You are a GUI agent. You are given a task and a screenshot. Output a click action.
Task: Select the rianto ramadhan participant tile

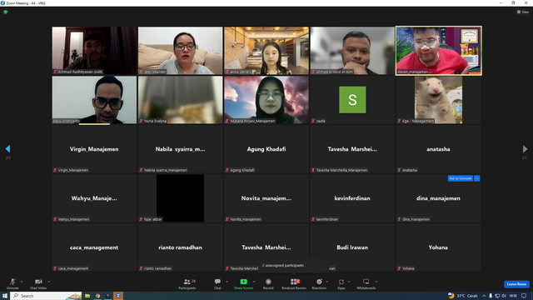click(181, 247)
